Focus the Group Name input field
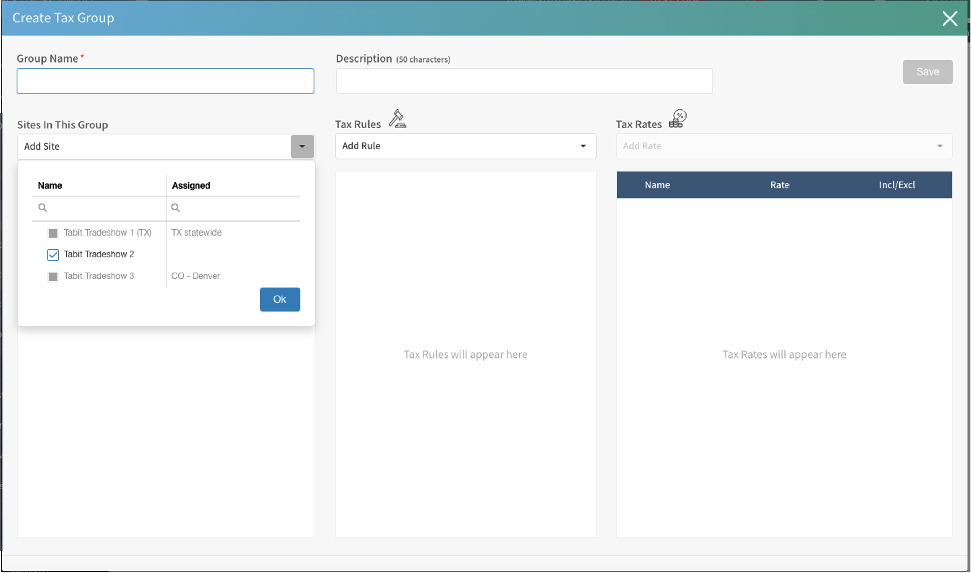This screenshot has height=573, width=971. [x=165, y=81]
